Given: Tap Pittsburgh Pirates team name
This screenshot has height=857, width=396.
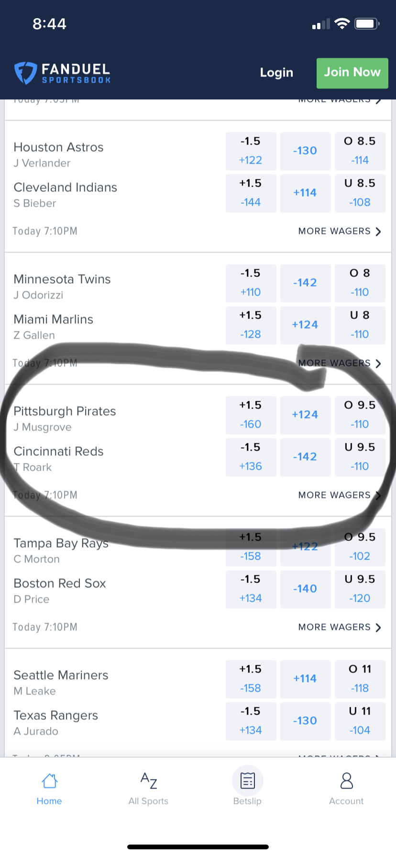Looking at the screenshot, I should click(65, 411).
